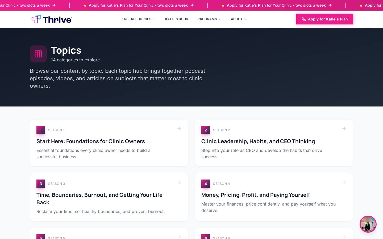Open Katie's Book page
This screenshot has height=239, width=383.
pyautogui.click(x=177, y=19)
